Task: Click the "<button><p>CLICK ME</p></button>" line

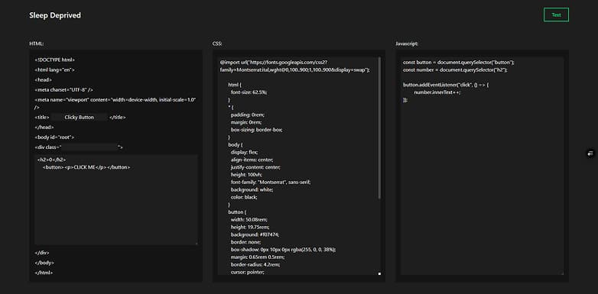Action: coord(86,167)
